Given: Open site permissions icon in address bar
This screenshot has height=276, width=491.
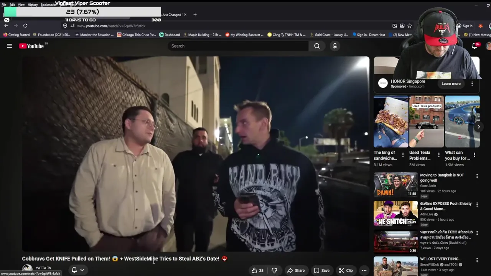Looking at the screenshot, I should pyautogui.click(x=72, y=26).
